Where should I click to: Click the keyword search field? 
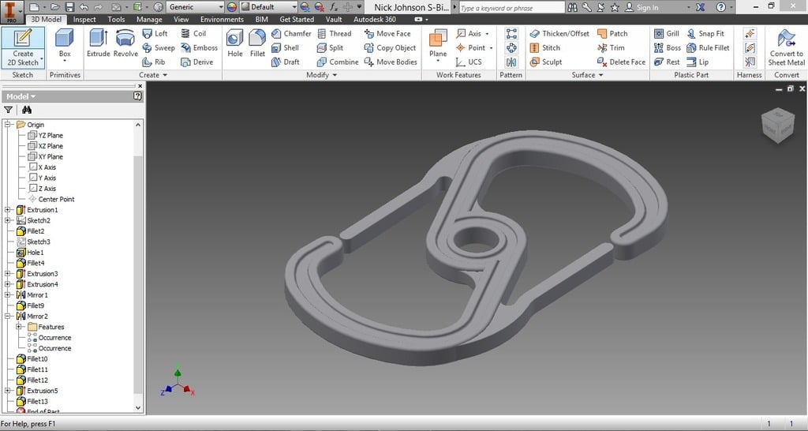click(x=511, y=8)
